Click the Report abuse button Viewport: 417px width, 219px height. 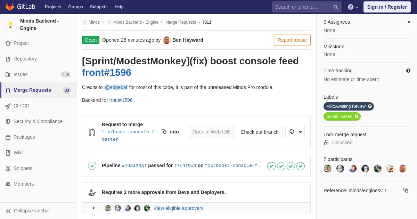[292, 40]
